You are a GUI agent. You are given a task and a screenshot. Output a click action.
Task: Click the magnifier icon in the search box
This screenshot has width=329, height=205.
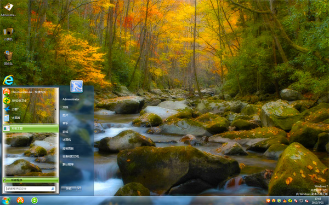click(53, 189)
